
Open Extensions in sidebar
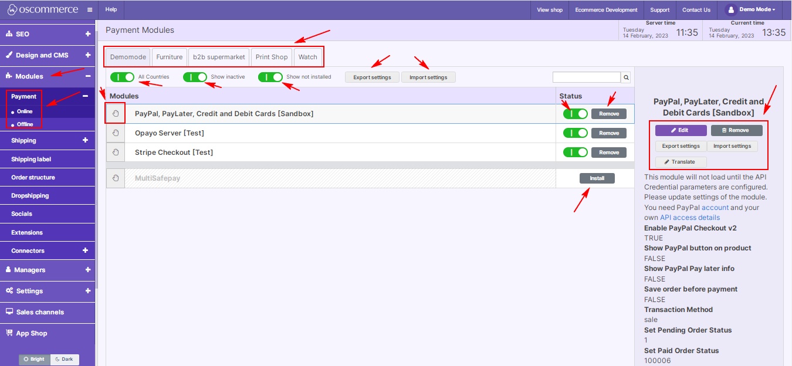coord(27,232)
